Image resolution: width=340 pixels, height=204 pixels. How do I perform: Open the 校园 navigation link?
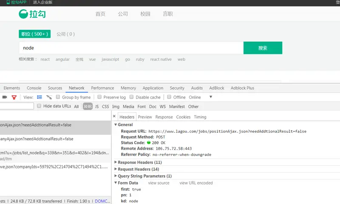[145, 14]
